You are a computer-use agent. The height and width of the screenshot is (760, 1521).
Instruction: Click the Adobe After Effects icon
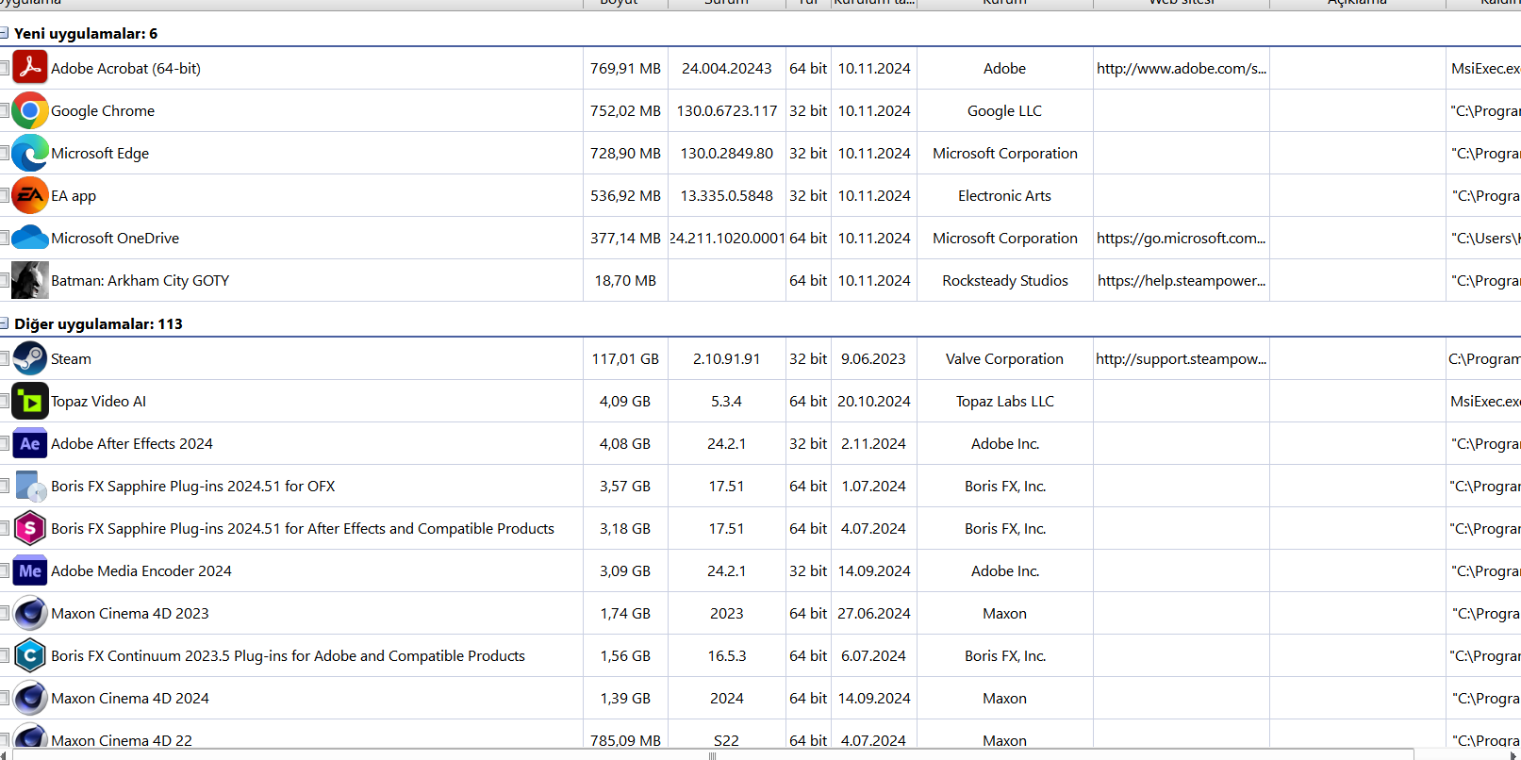point(30,443)
